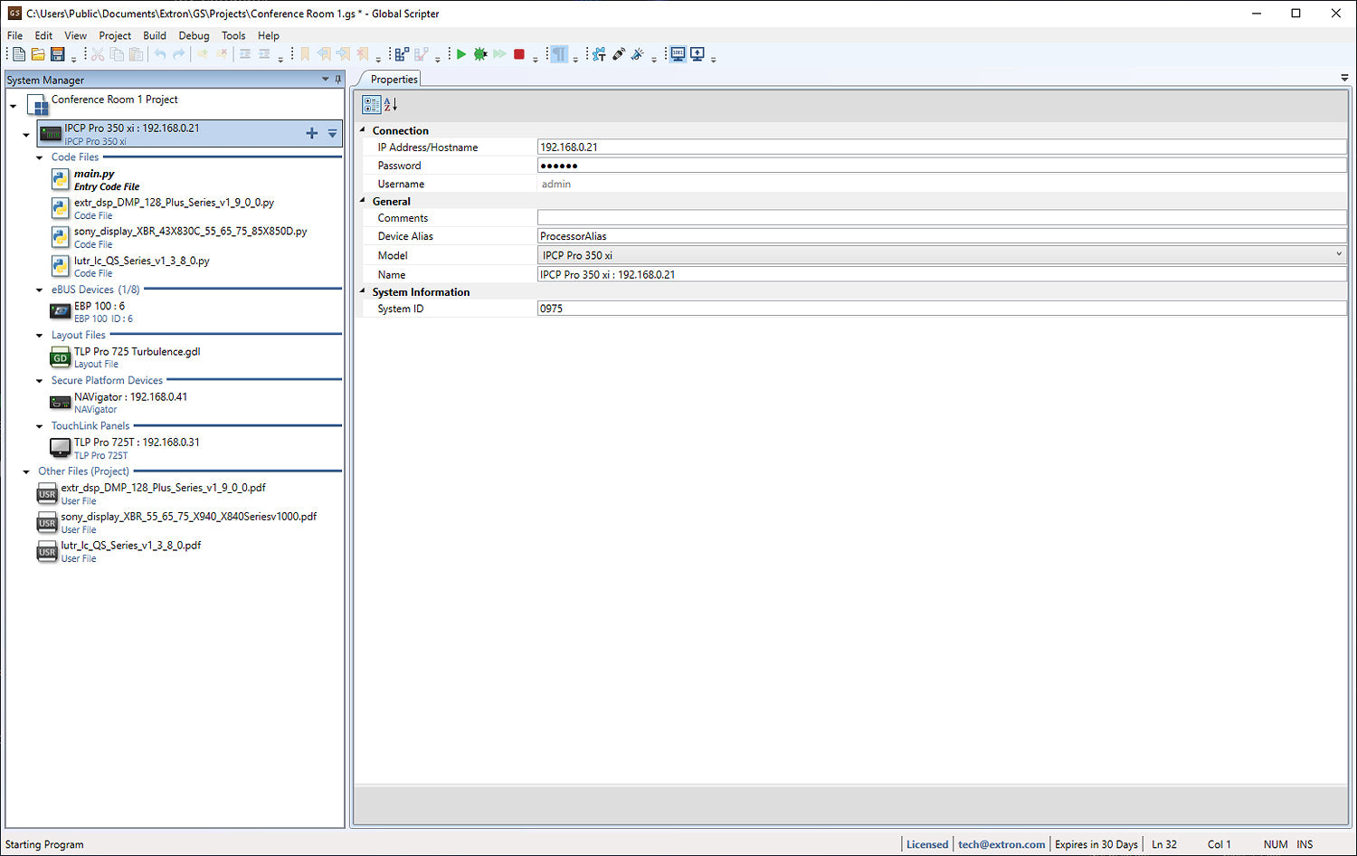Click the monitor icon with upload arrow
Image resolution: width=1357 pixels, height=856 pixels.
coord(697,54)
